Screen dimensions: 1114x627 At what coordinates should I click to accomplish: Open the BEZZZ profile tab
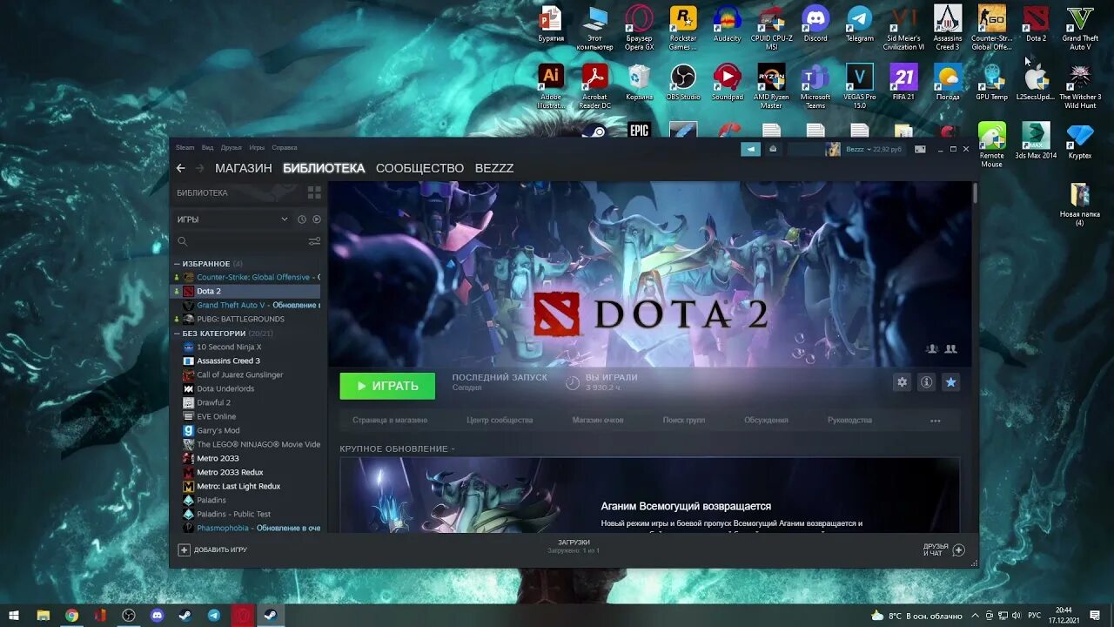[x=494, y=168]
